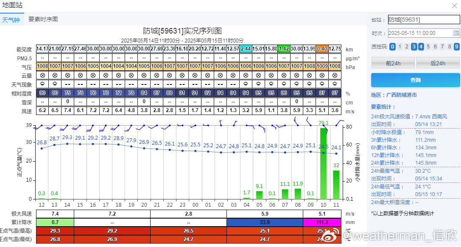Click the 24h累计降水 145.8mm statistic

[x=404, y=163]
